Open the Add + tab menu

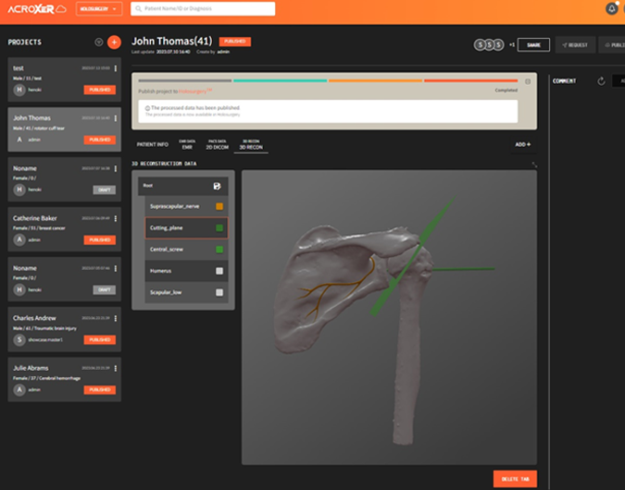(x=523, y=144)
